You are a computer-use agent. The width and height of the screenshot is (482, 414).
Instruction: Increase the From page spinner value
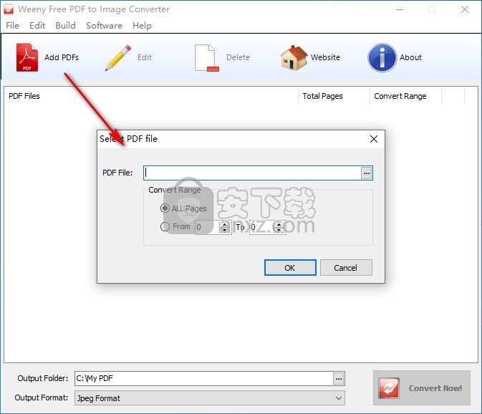225,224
